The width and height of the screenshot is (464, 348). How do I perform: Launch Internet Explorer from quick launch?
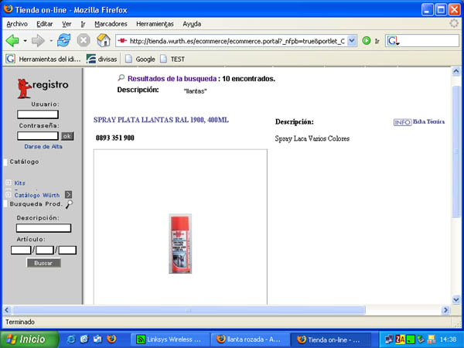coord(70,339)
